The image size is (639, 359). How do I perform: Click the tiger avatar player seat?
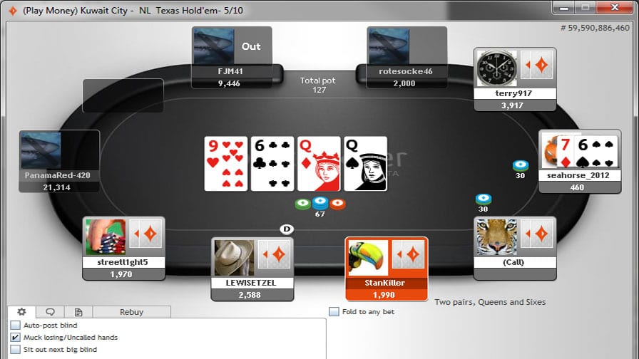point(515,249)
